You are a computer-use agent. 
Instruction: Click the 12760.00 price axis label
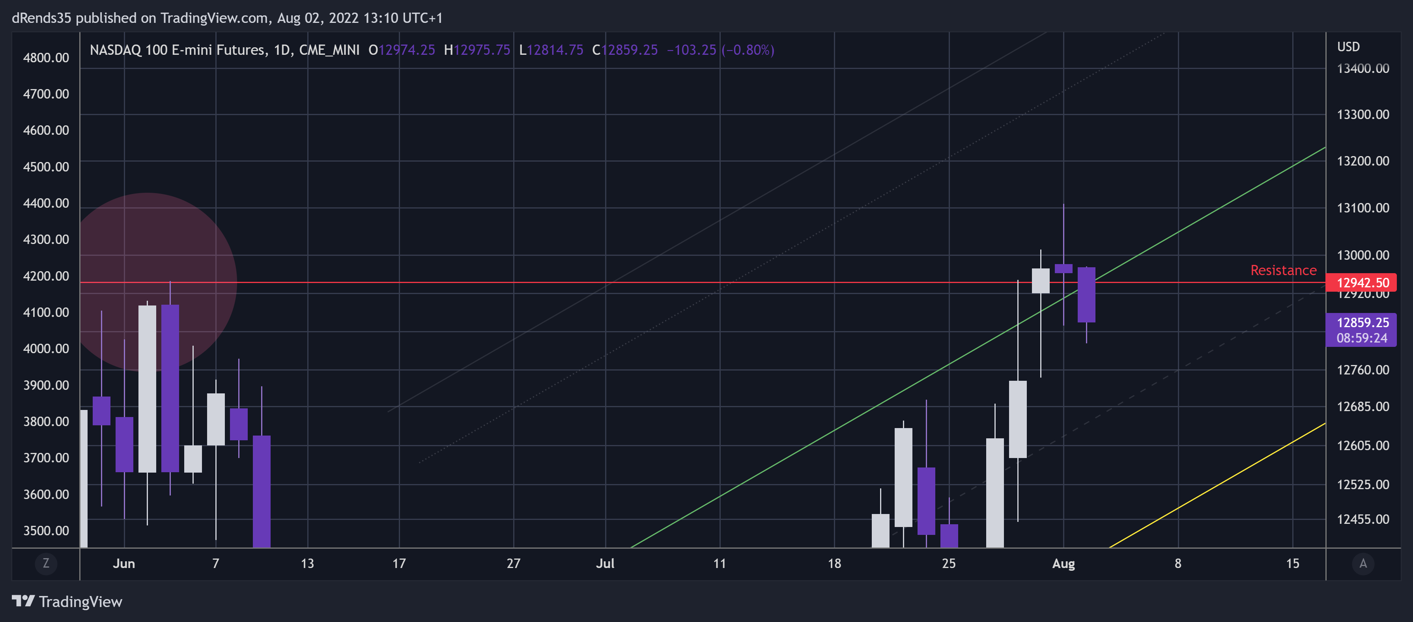pos(1363,370)
